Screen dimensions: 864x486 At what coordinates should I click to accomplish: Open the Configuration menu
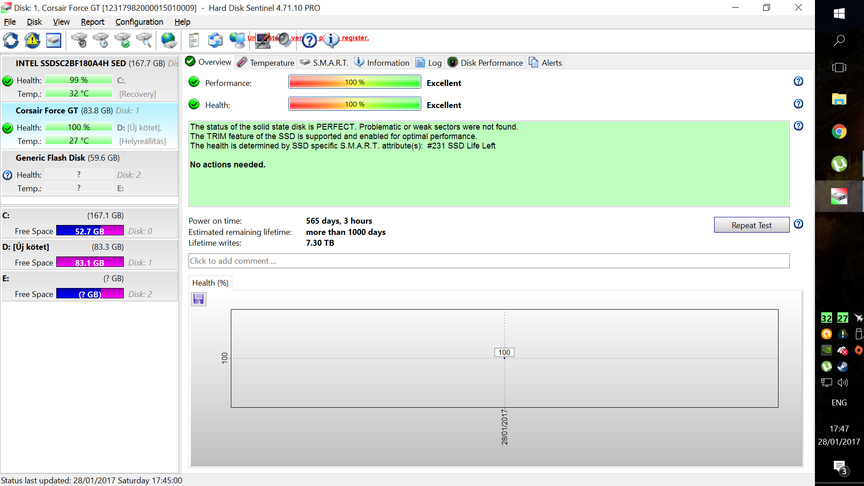139,22
